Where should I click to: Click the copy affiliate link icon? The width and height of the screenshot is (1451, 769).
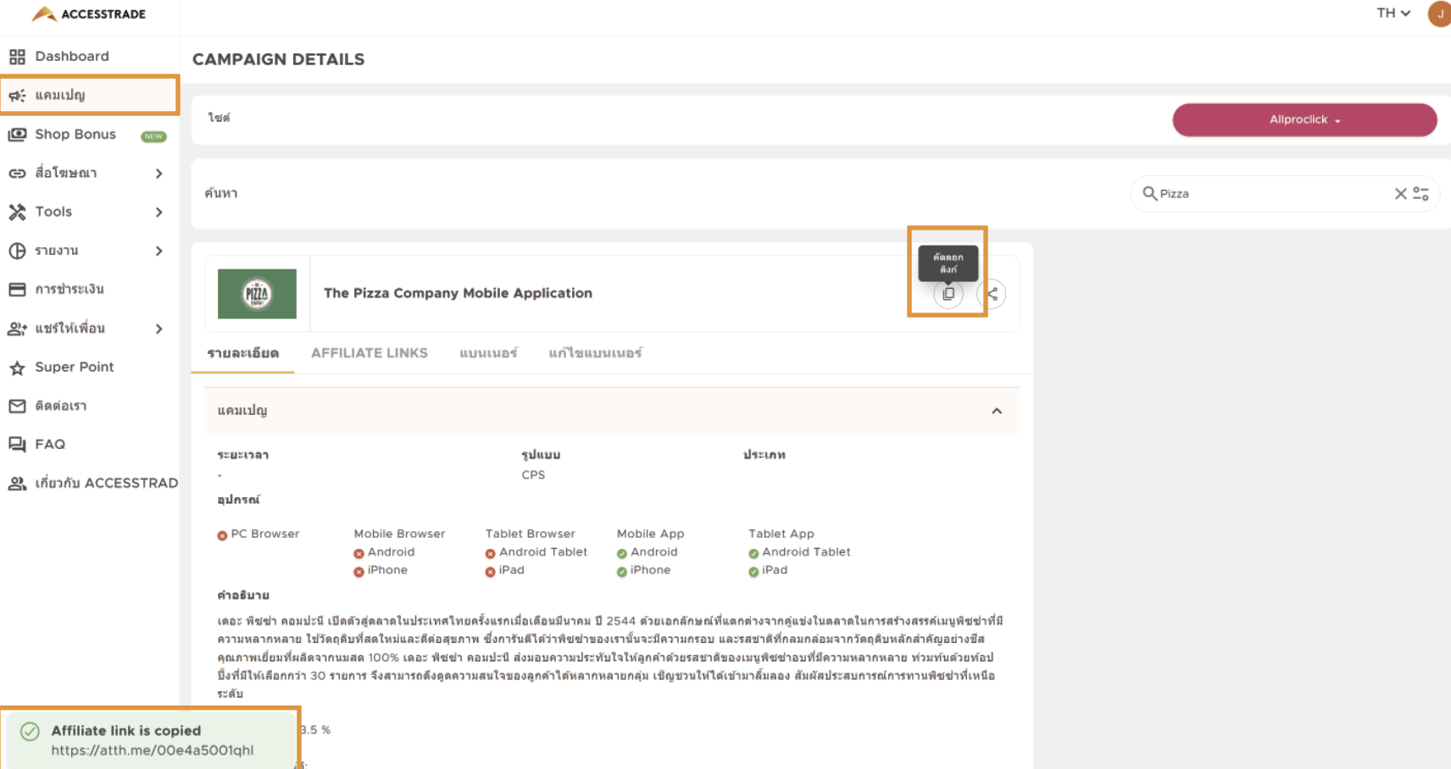tap(948, 294)
